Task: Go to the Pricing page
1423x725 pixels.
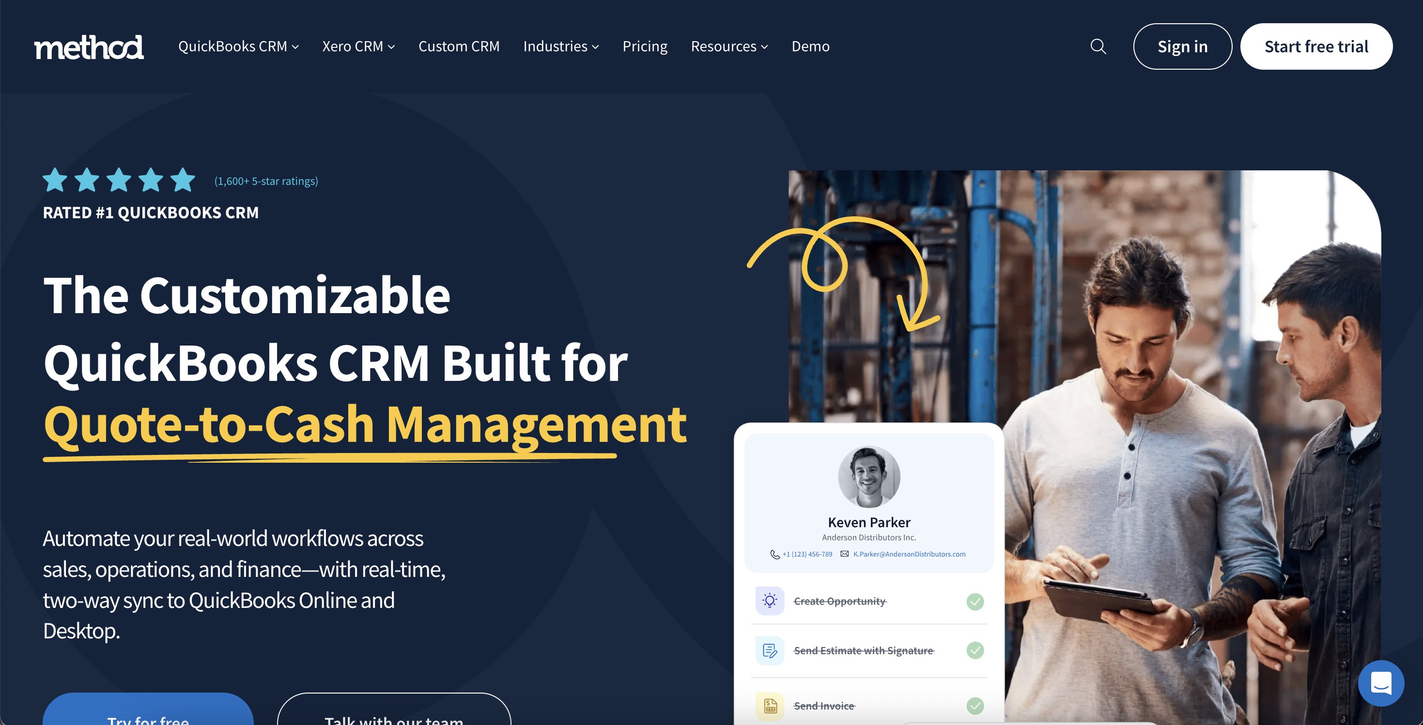Action: (645, 46)
